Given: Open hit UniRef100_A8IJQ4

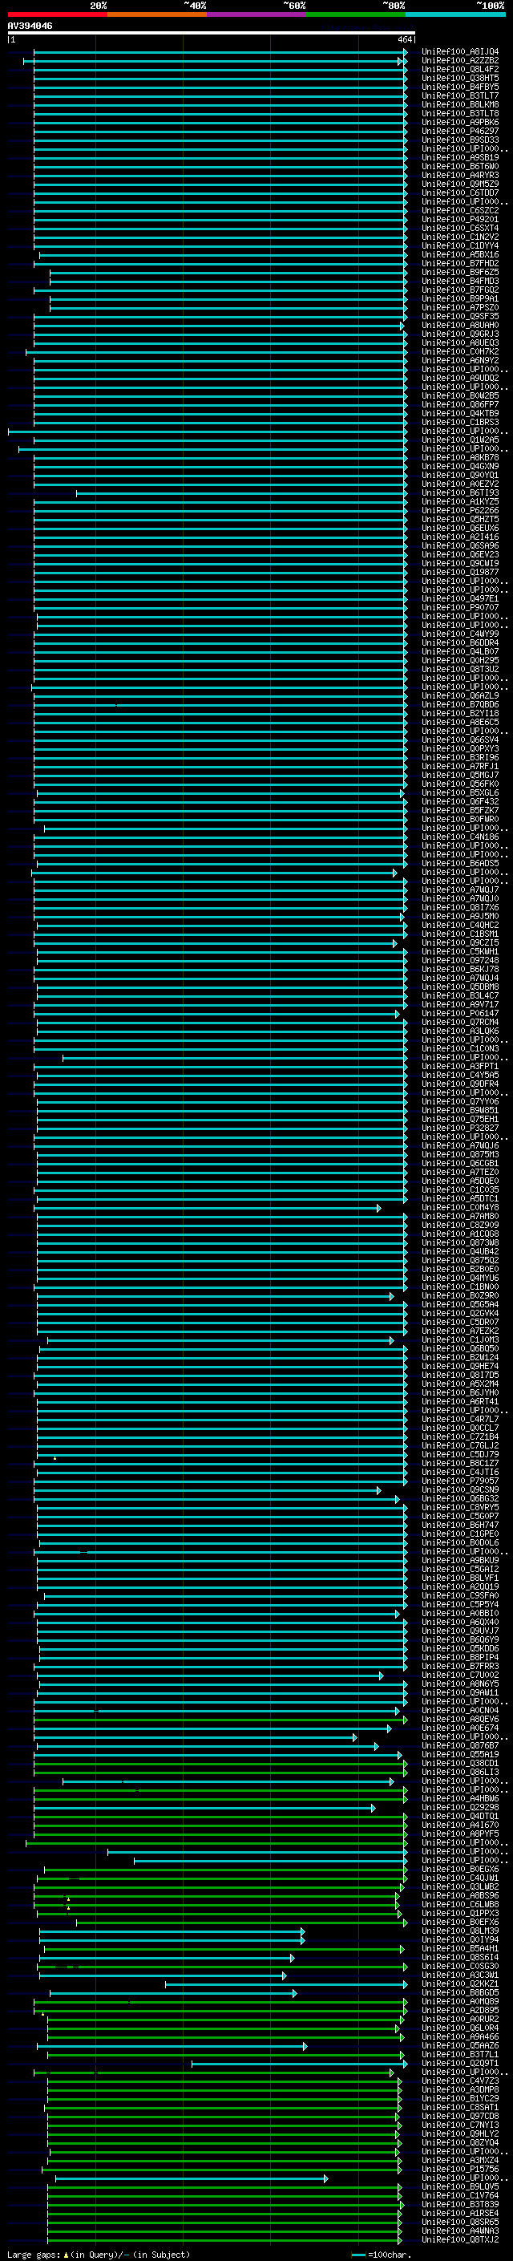Looking at the screenshot, I should point(459,52).
